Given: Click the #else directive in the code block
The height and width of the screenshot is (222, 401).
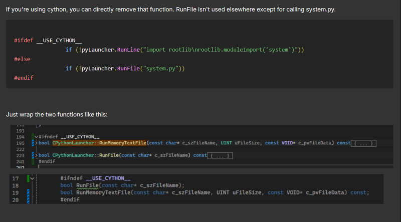Looking at the screenshot, I should (22, 59).
